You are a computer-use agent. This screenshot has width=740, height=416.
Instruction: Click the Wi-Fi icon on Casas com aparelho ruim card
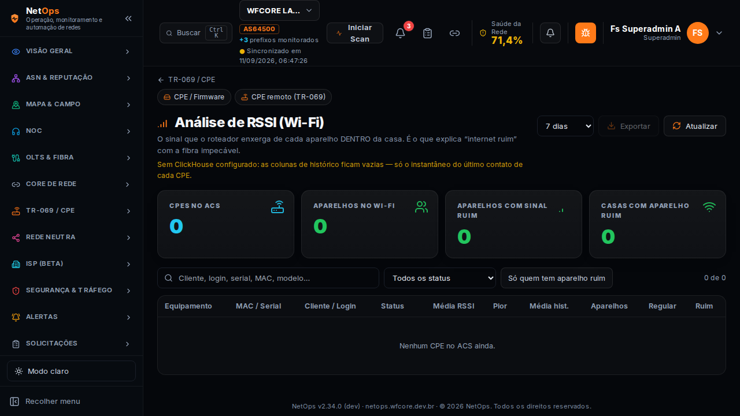(709, 207)
